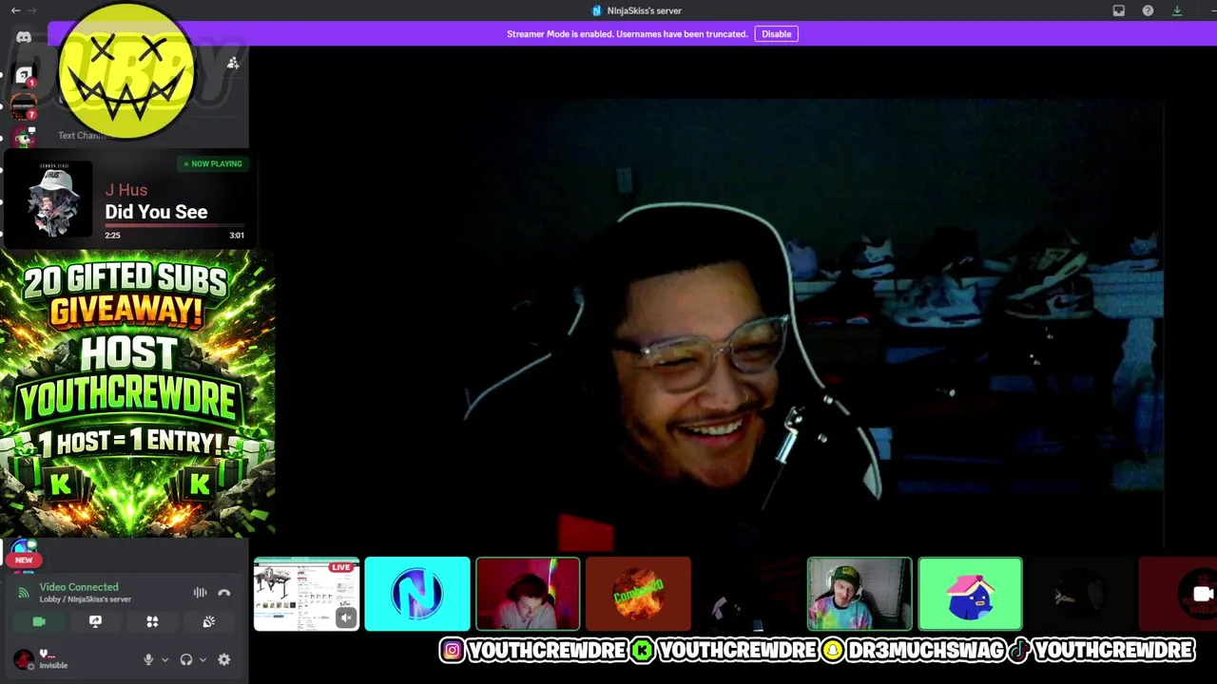
Task: Expand headphone output options chevron
Action: 203,659
